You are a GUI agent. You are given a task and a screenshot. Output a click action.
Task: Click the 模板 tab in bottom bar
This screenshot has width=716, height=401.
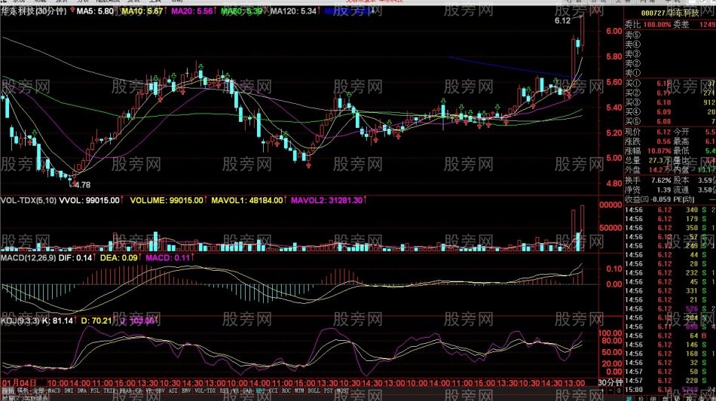(x=23, y=390)
